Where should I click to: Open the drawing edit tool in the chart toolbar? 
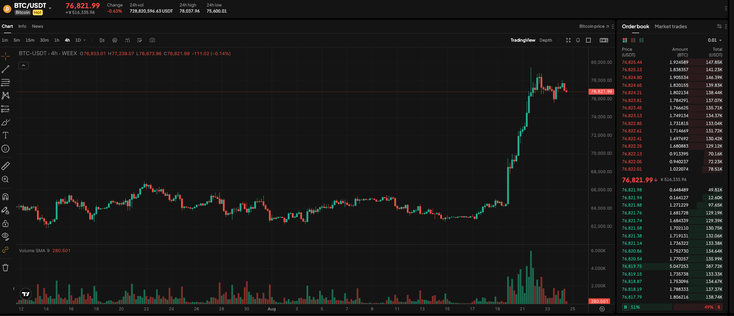[x=140, y=40]
